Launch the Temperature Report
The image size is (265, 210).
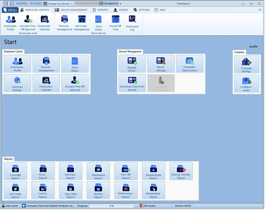153,190
